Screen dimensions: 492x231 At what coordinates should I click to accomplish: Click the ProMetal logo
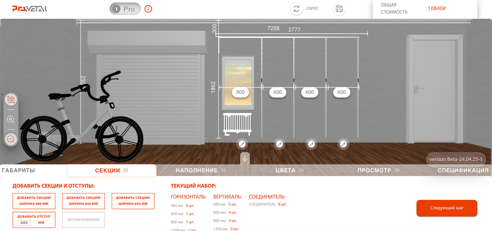pyautogui.click(x=30, y=9)
